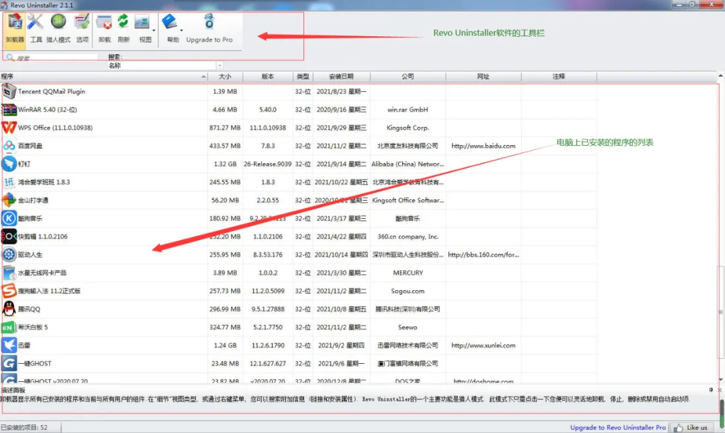Select the 迅雷 program icon in list
The image size is (725, 433).
click(x=9, y=345)
